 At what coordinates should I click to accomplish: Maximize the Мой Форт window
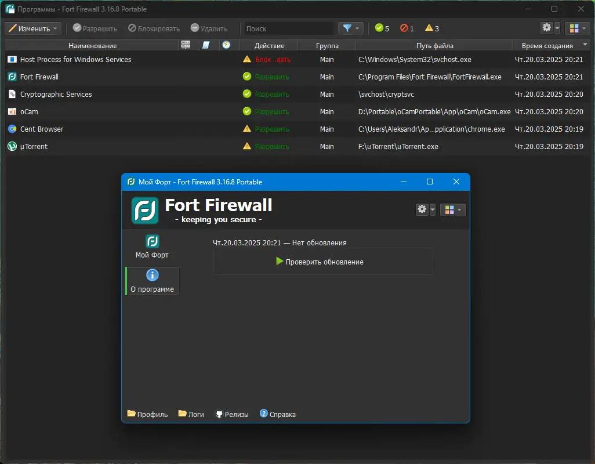coord(430,182)
